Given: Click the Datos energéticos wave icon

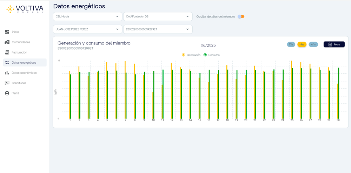Looking at the screenshot, I should coord(7,63).
